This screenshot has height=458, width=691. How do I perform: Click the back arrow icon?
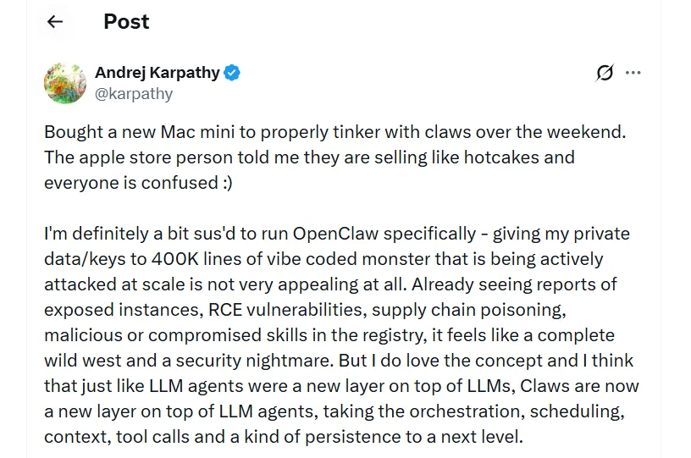pos(55,22)
